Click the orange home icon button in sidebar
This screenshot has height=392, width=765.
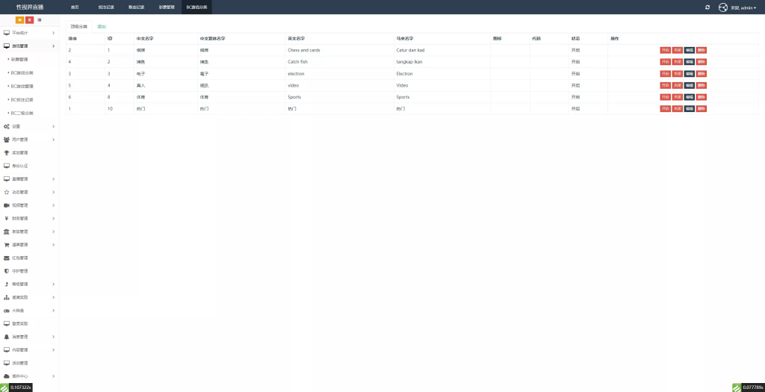19,19
